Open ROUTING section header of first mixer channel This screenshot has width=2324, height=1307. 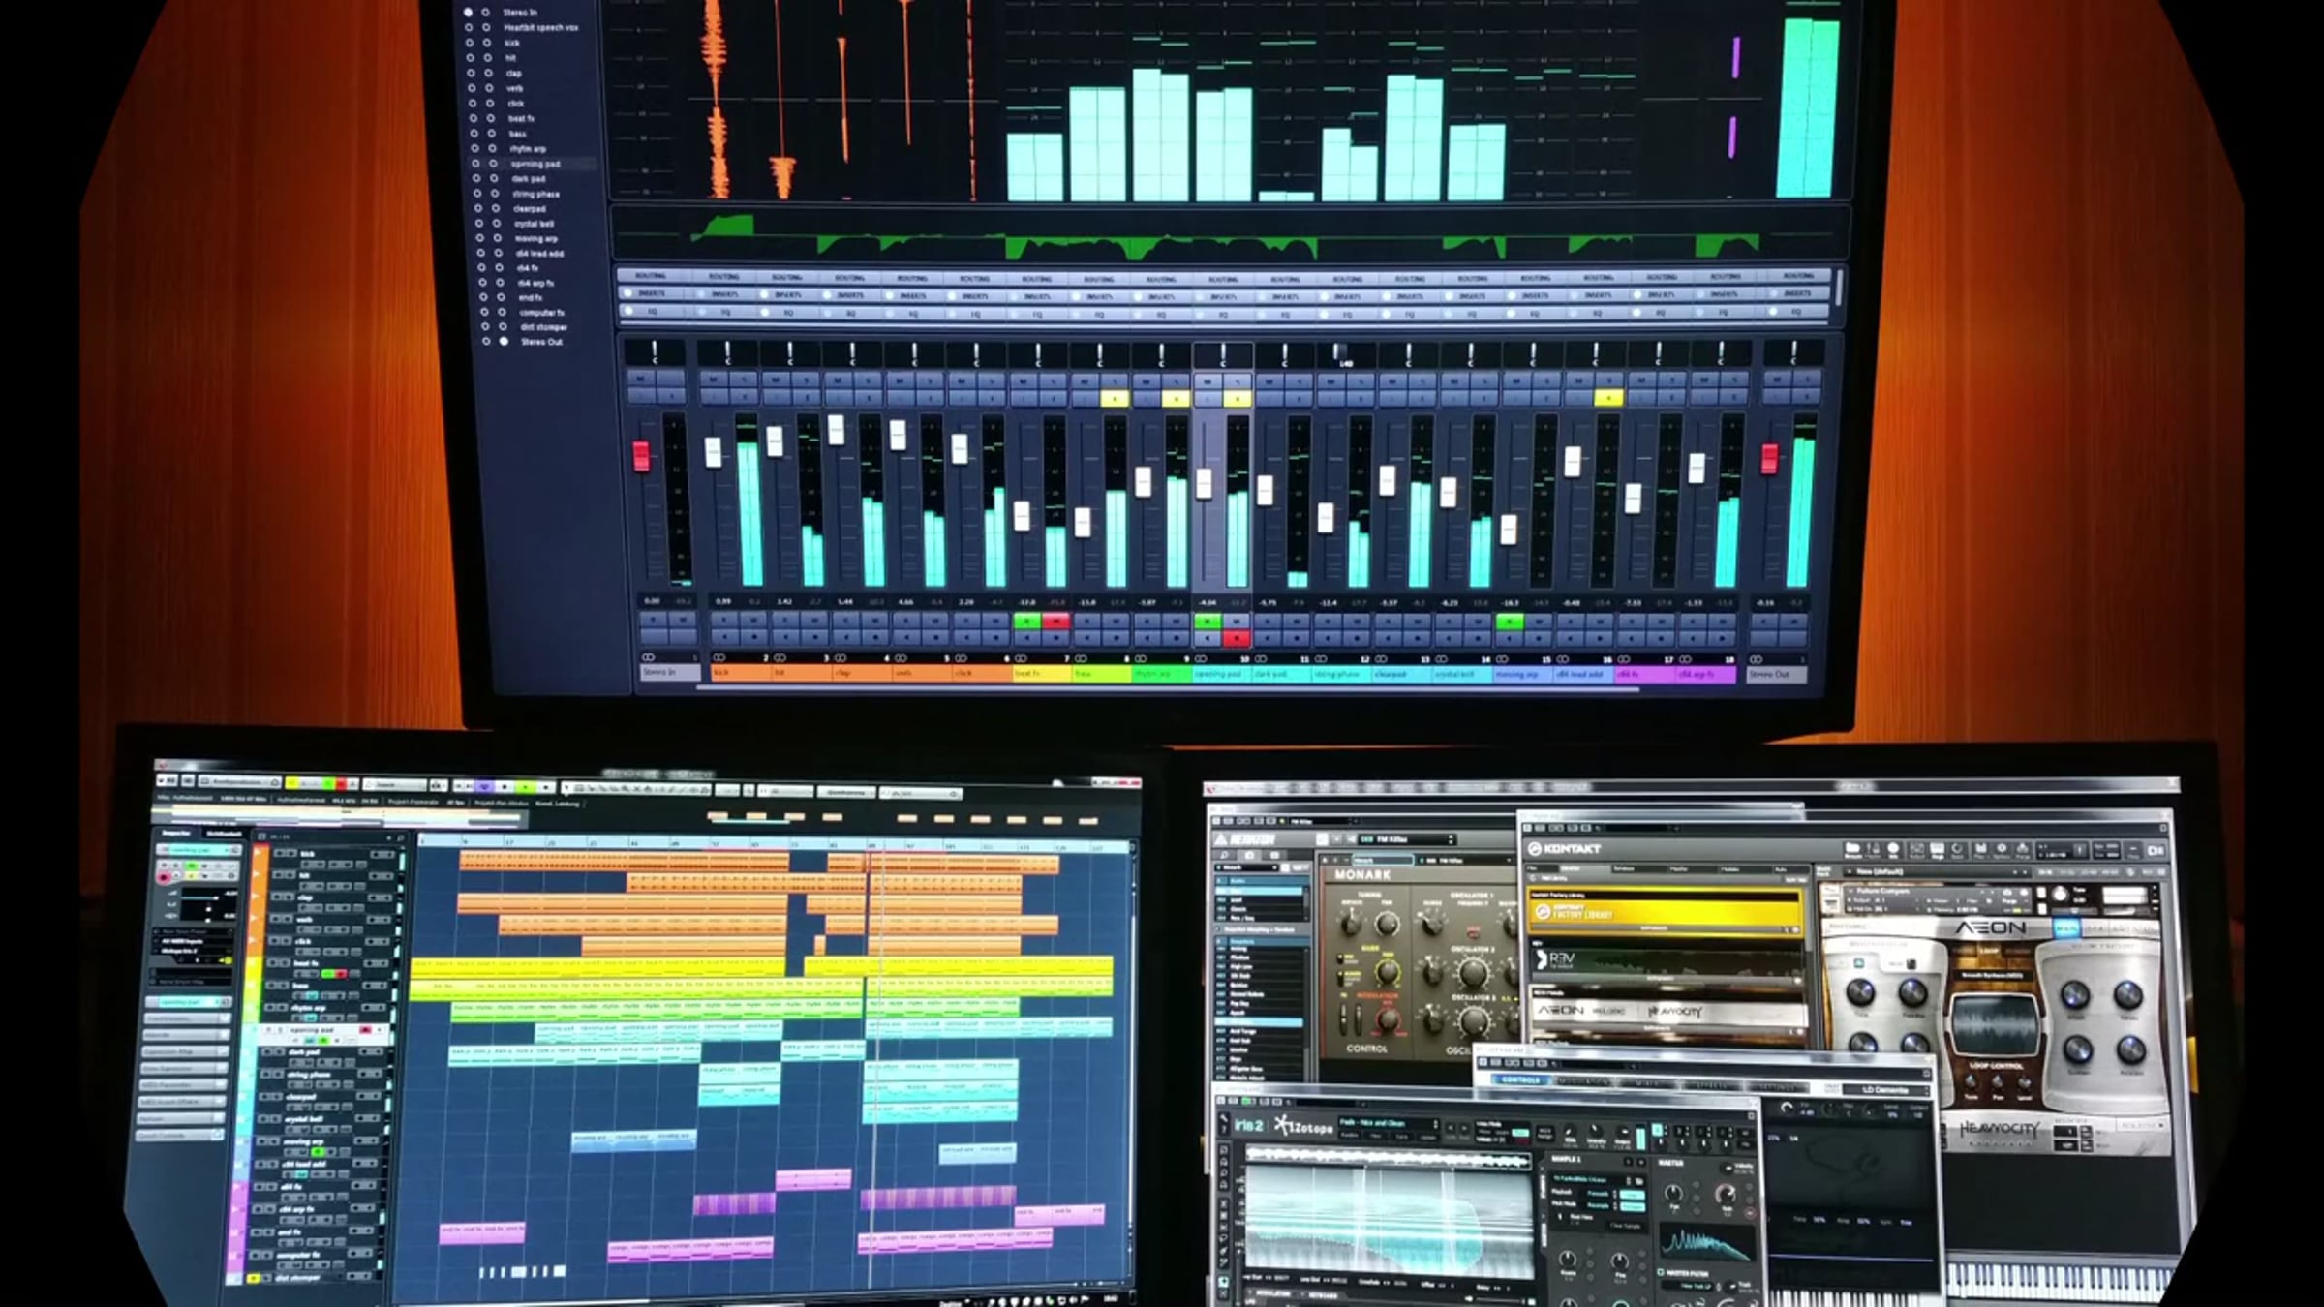coord(650,277)
